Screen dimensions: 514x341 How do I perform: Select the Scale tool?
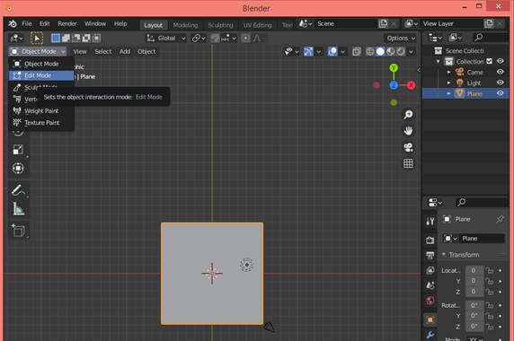coord(18,150)
